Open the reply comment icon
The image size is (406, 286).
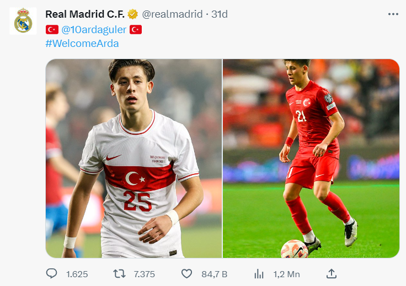pyautogui.click(x=51, y=273)
